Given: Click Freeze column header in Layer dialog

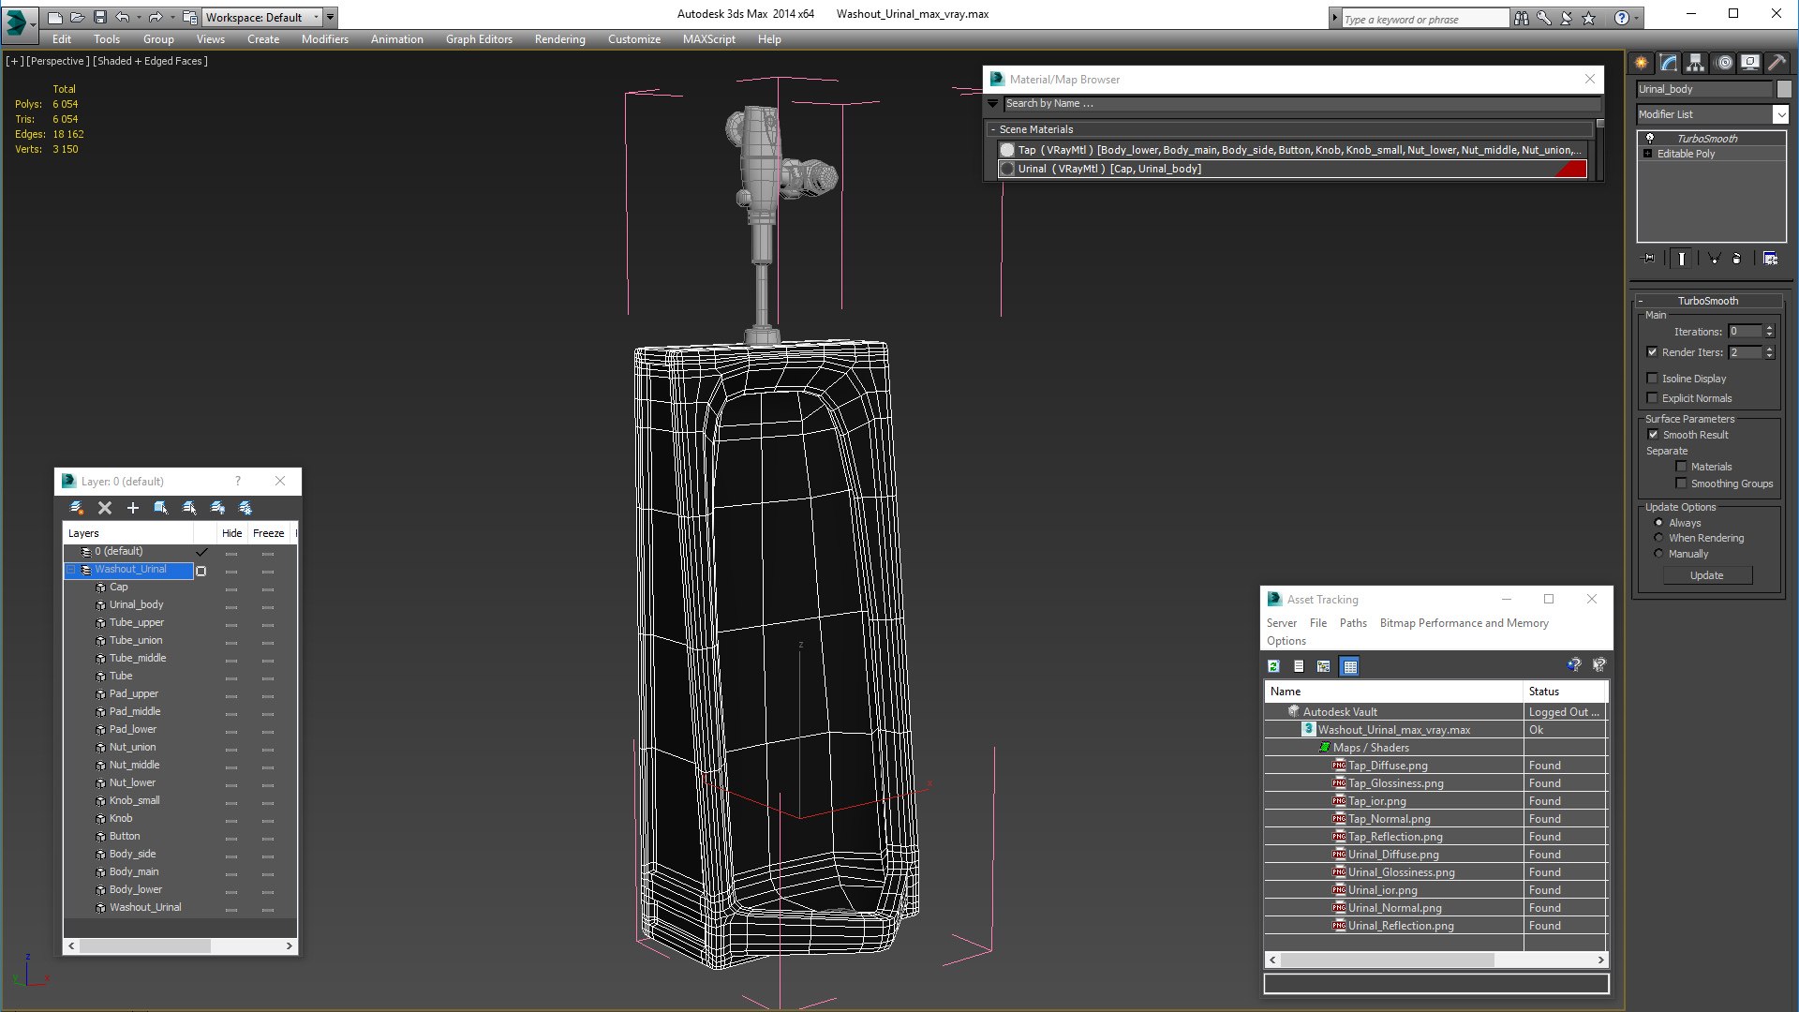Looking at the screenshot, I should pos(269,533).
